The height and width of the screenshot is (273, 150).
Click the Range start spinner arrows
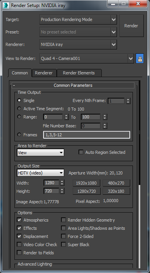point(66,117)
